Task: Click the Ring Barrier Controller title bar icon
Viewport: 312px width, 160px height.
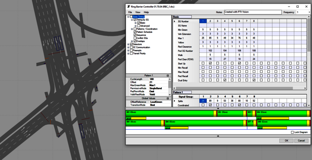Action: click(x=129, y=6)
